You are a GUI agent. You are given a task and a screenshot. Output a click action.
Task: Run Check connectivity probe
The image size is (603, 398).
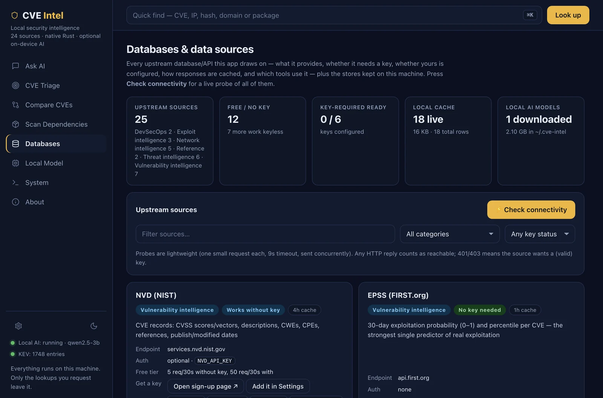point(531,210)
